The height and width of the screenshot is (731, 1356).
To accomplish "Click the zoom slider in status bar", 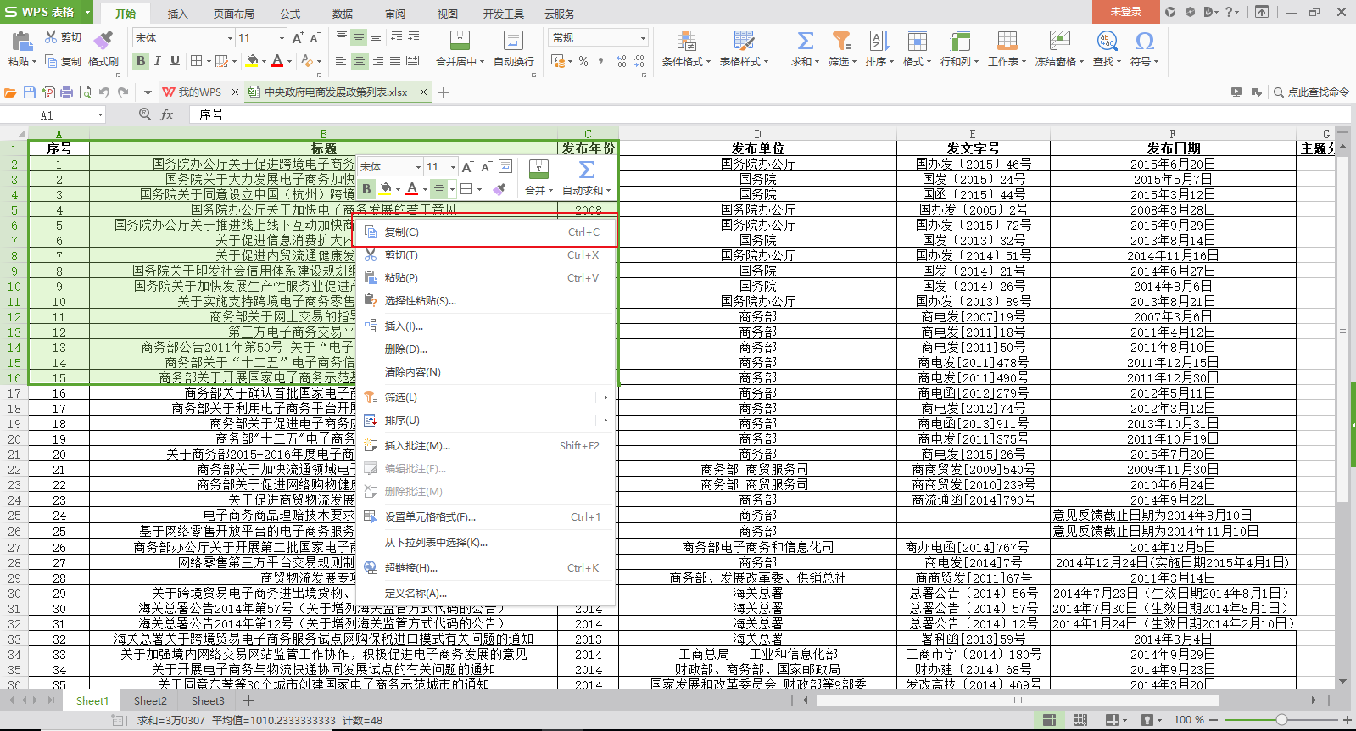I will click(x=1281, y=720).
